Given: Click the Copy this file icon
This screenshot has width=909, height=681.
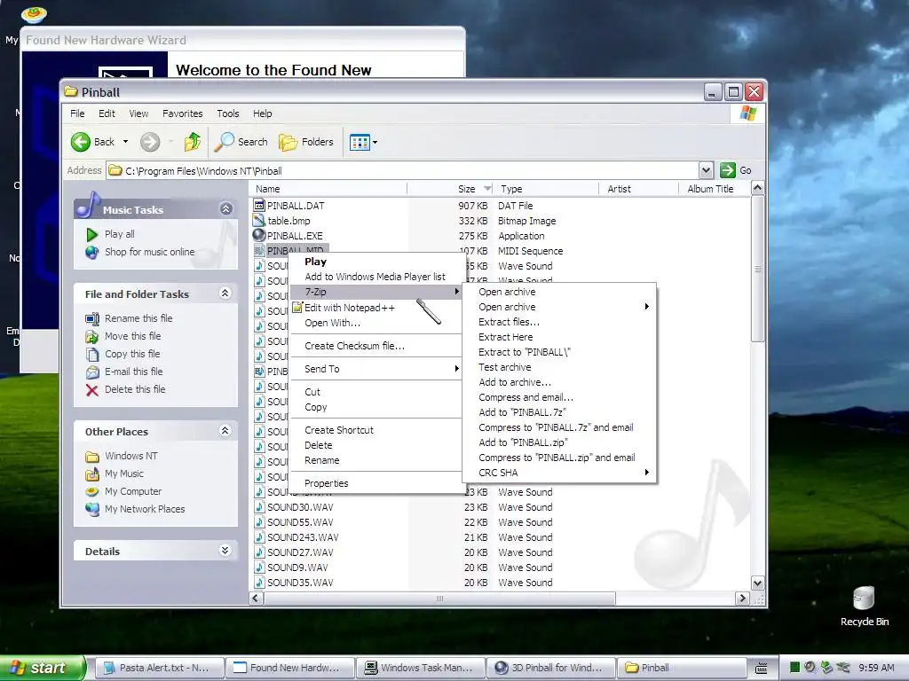Looking at the screenshot, I should [x=91, y=355].
